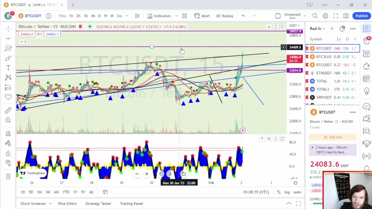Screen dimensions: 372x209
Task: Zoom out indicator pane with minus button
Action: [137, 174]
